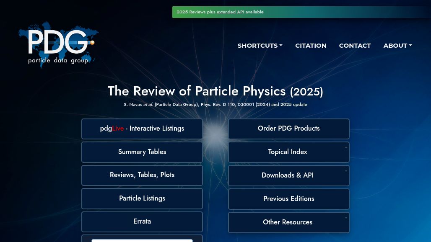Open the Topical Index button

[288, 152]
